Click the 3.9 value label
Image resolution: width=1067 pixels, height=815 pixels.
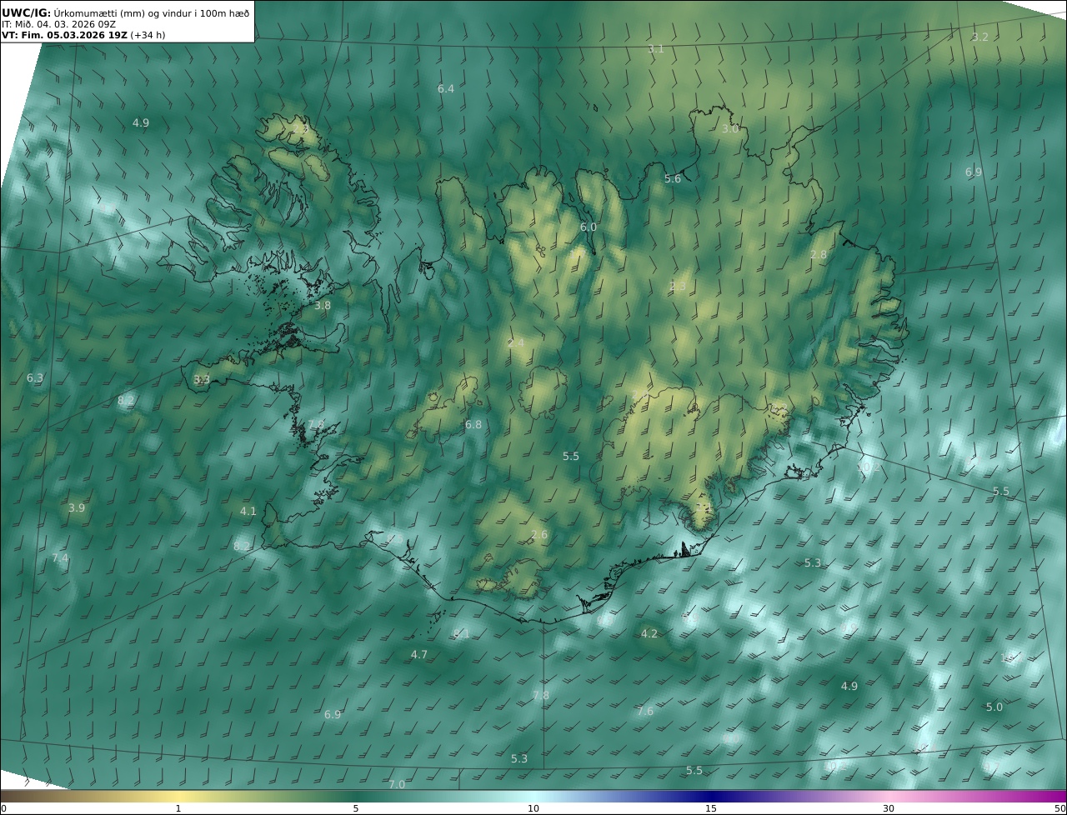coord(77,508)
